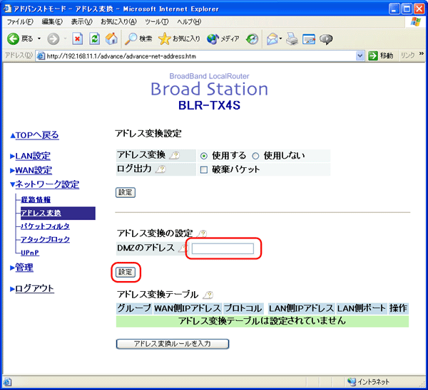Screen dimensions: 428x390
Task: Open the 表示(V) menu
Action: (81, 22)
